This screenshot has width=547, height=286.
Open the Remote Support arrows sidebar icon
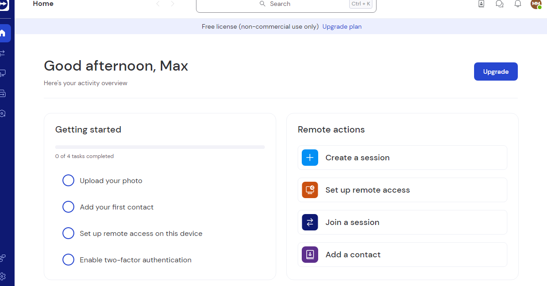(3, 53)
